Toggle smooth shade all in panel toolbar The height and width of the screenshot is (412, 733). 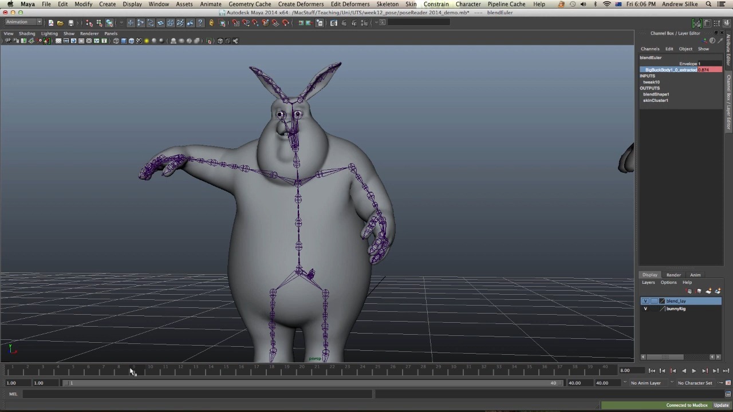[x=124, y=41]
